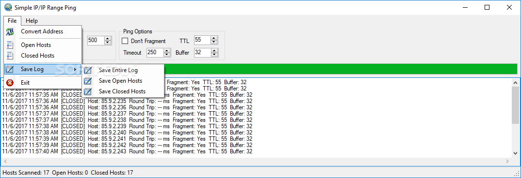This screenshot has height=178, width=521.
Task: Click log row for host 85.9.2.240
Action: [127, 133]
